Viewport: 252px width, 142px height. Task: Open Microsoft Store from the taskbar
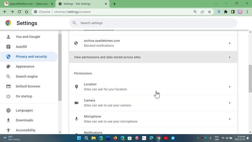tap(130, 138)
